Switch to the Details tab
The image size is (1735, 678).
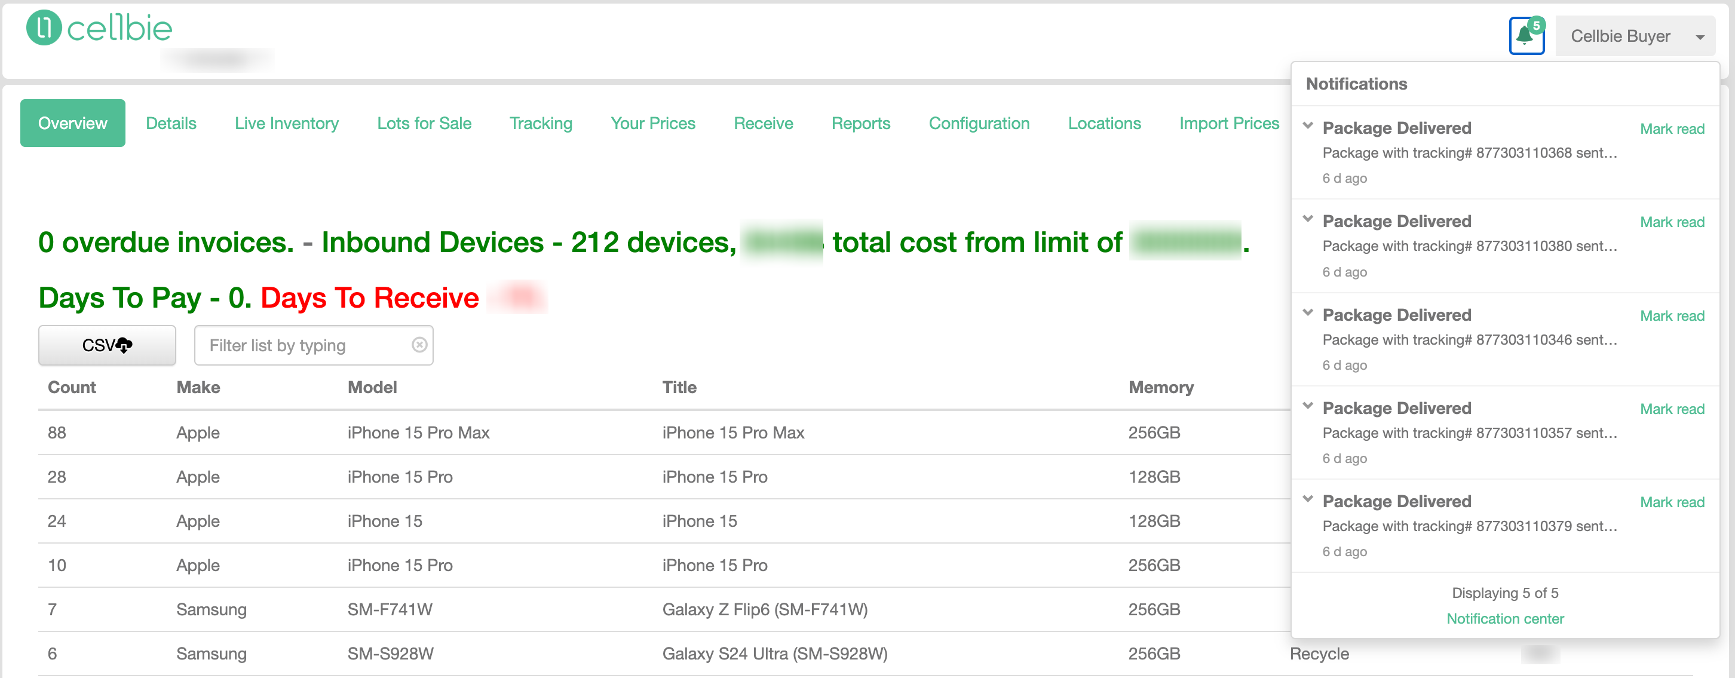pos(171,123)
